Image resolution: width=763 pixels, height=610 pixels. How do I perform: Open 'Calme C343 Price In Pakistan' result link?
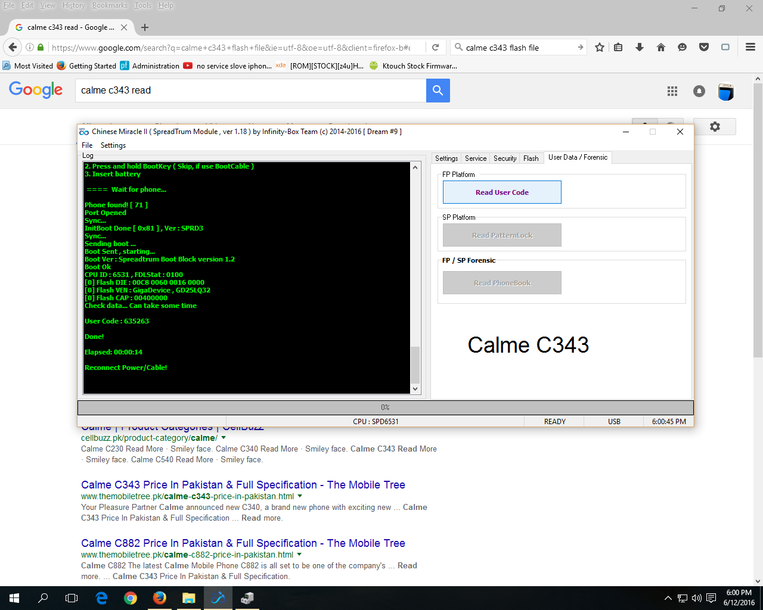243,485
